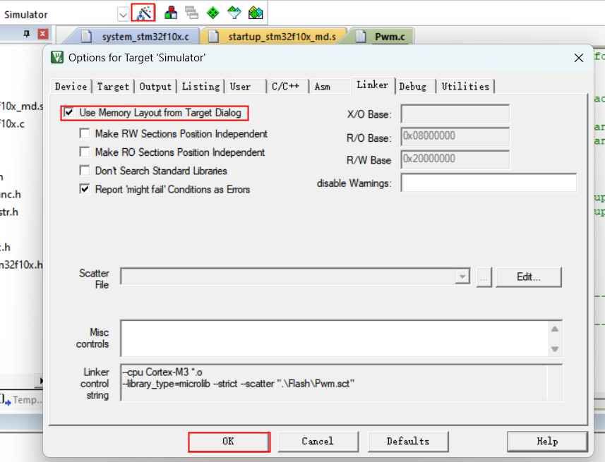Click the disable Warnings input field

(x=489, y=183)
